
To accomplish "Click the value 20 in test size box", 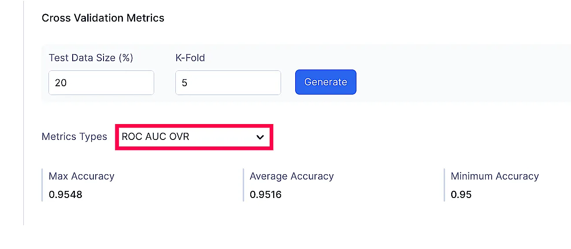I will click(x=61, y=83).
